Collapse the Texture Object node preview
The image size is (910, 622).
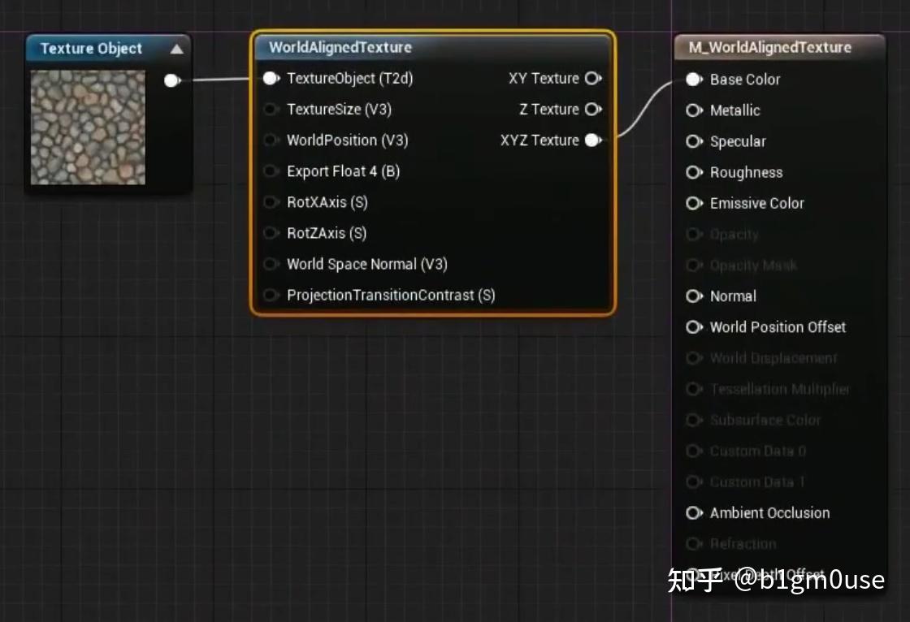[x=175, y=48]
